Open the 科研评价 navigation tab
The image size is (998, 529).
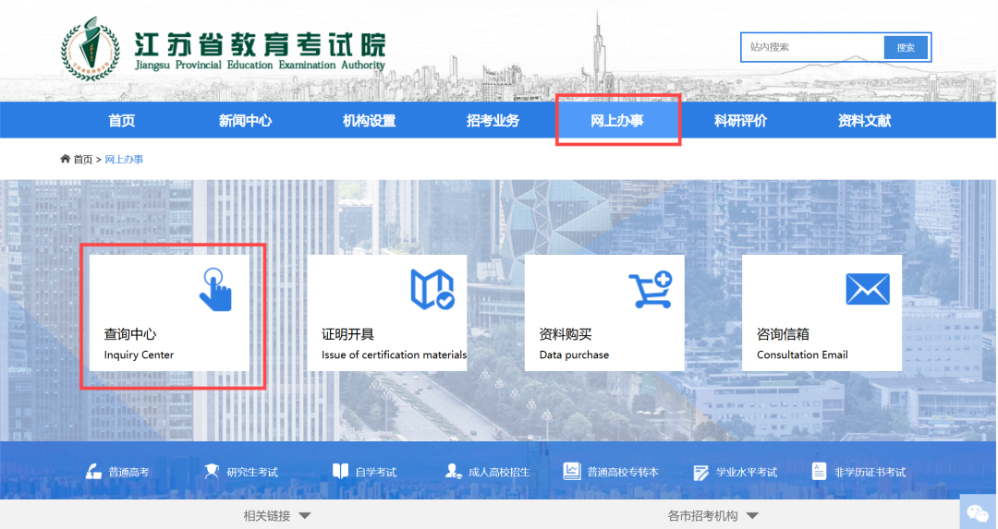tap(740, 120)
